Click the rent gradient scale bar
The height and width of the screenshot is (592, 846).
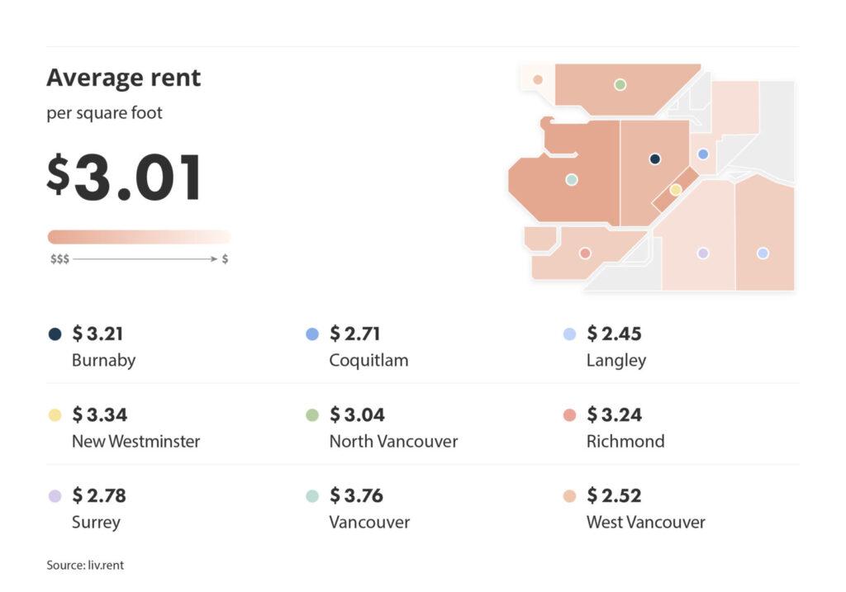click(139, 237)
